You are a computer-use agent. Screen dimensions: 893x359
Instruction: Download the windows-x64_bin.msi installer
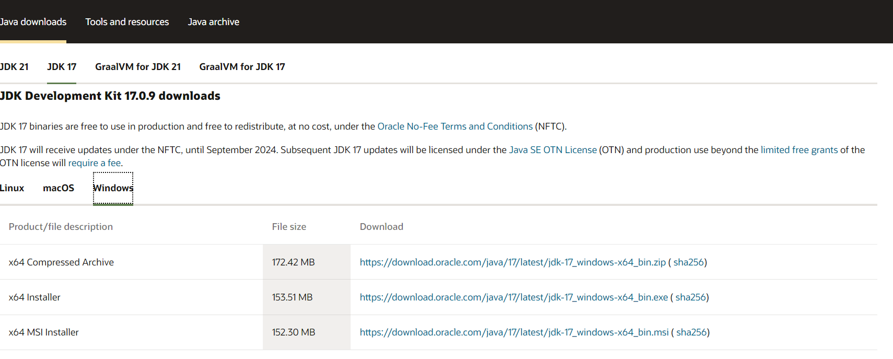tap(514, 332)
